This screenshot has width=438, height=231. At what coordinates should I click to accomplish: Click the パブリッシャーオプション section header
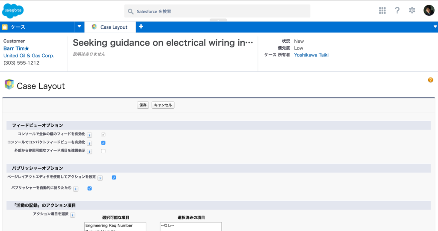point(219,168)
